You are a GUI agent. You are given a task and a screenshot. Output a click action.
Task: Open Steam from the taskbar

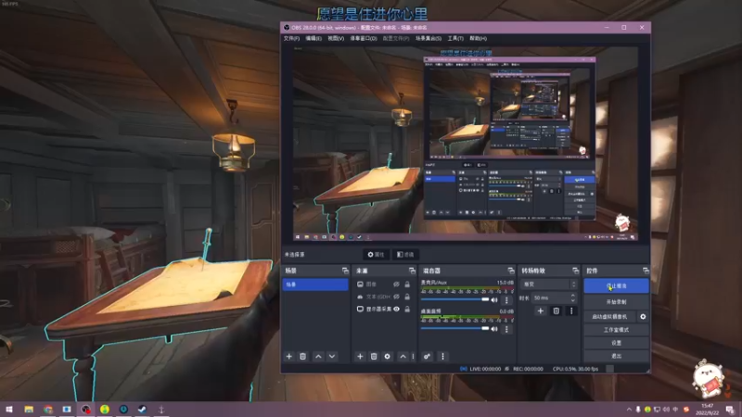pyautogui.click(x=142, y=410)
